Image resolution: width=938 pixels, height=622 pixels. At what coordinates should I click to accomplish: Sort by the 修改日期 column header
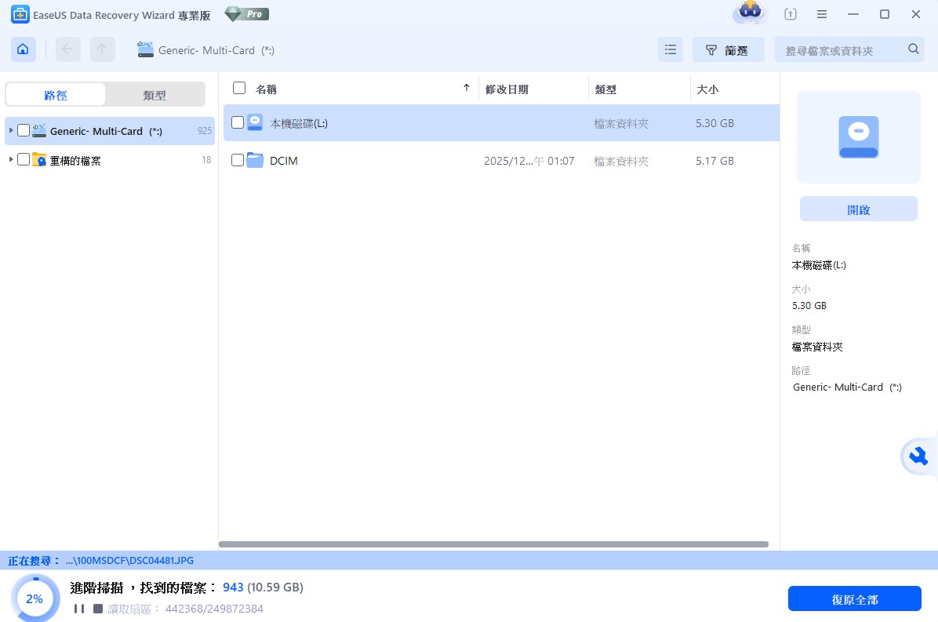[x=507, y=89]
